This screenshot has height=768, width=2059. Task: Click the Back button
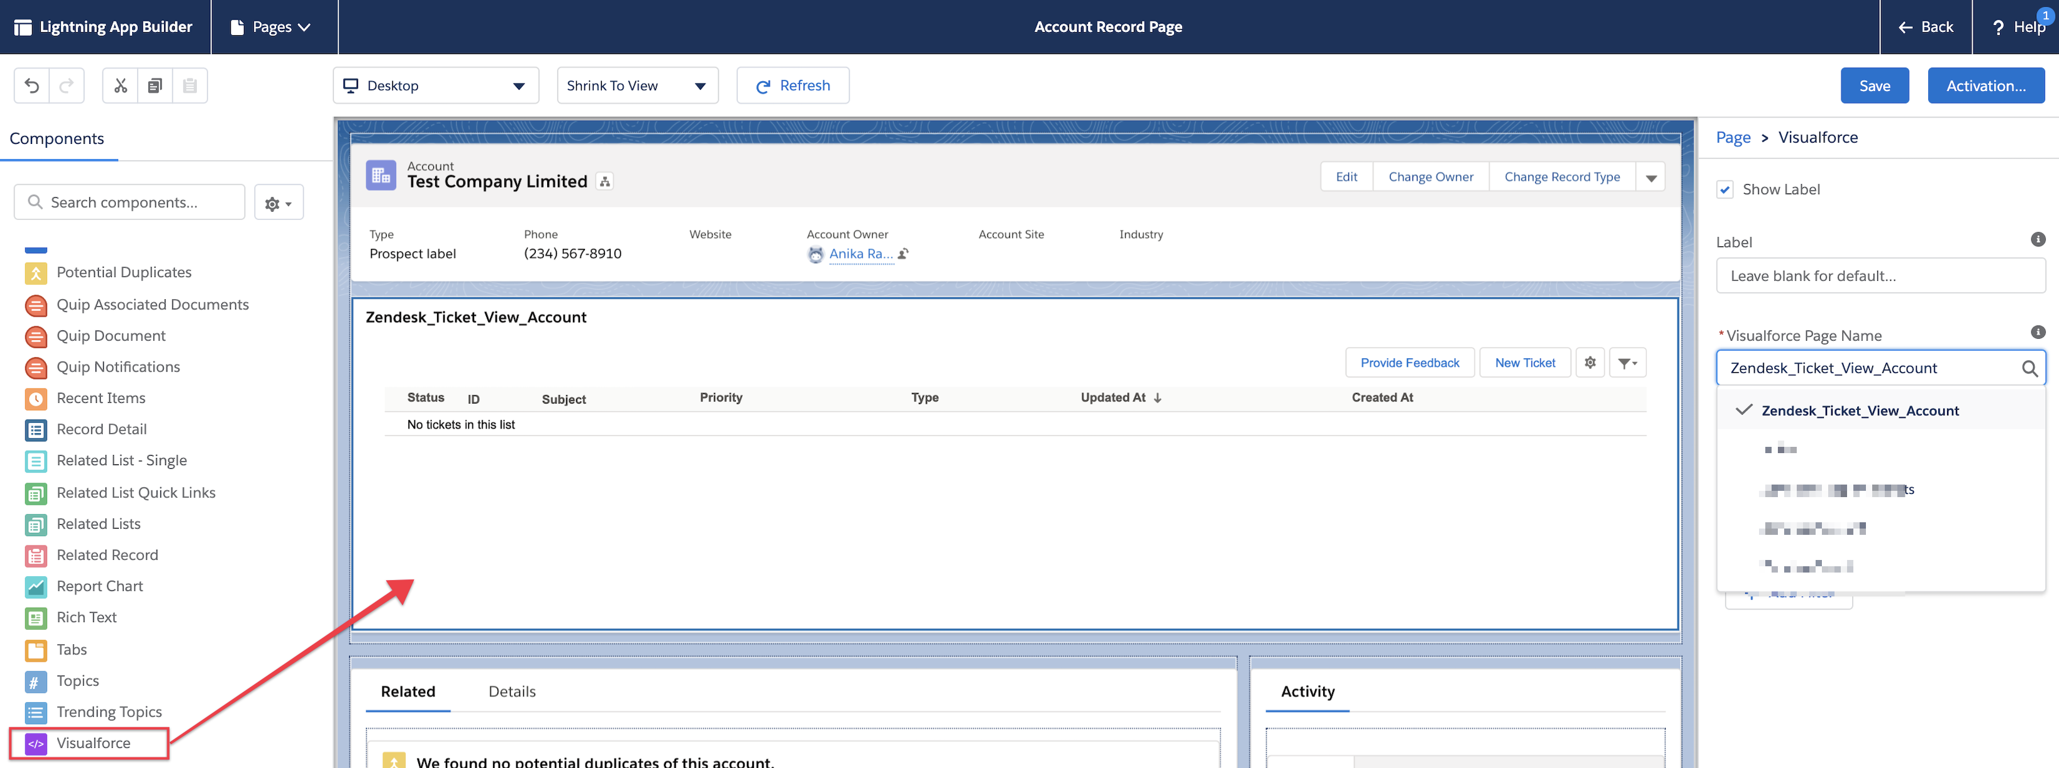[x=1926, y=27]
